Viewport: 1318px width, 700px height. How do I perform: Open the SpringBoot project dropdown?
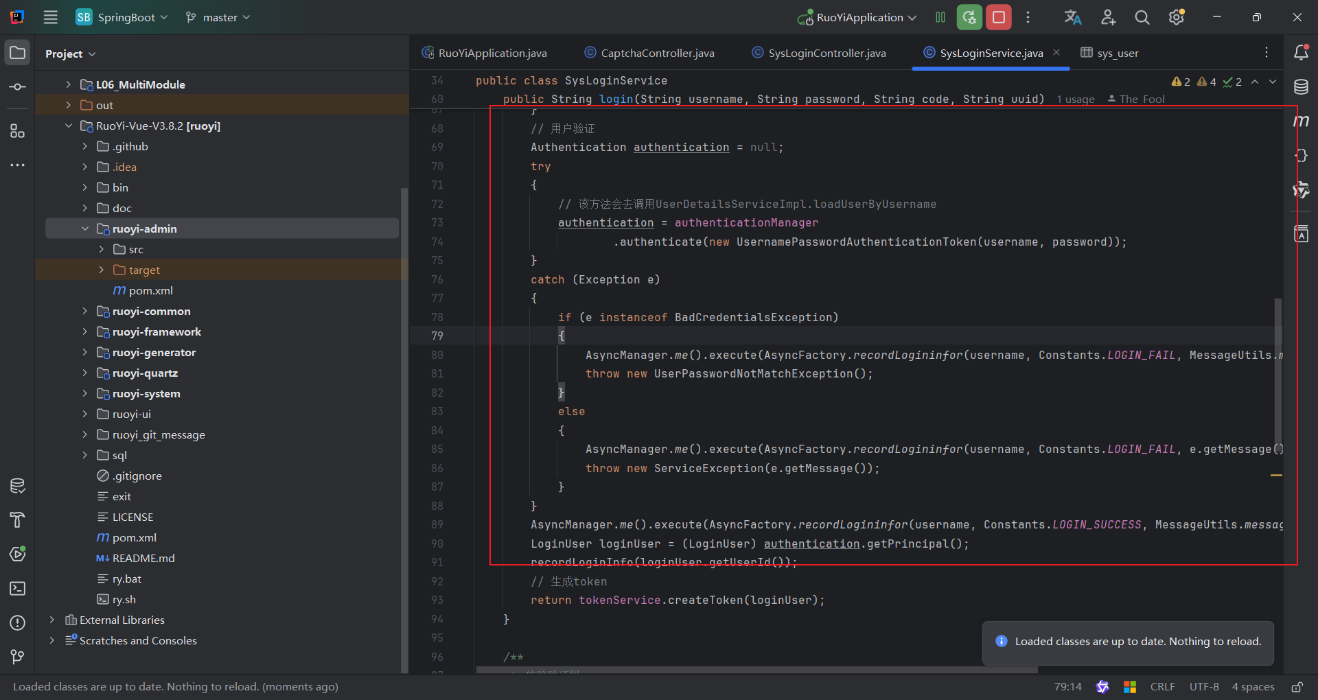[x=122, y=17]
